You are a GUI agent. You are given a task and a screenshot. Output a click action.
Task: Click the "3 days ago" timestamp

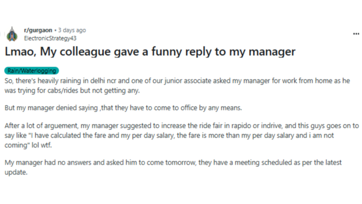[x=72, y=30]
